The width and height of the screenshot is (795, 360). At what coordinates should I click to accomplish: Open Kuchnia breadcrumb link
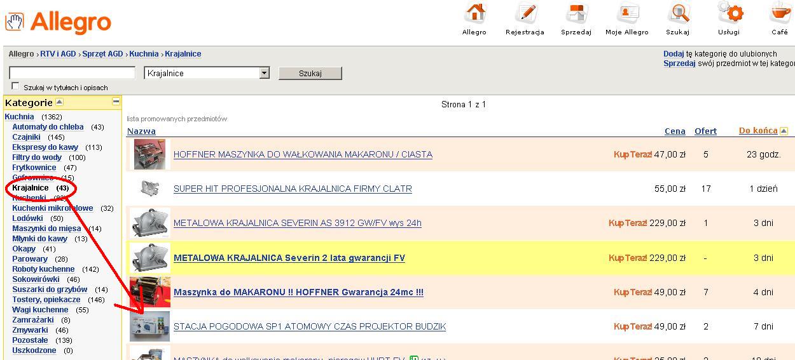(144, 54)
